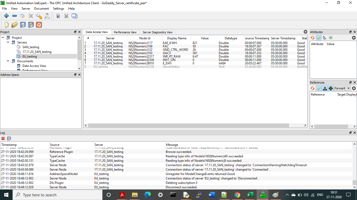
Task: Toggle auto-update in the References panel
Action: pyautogui.click(x=319, y=88)
